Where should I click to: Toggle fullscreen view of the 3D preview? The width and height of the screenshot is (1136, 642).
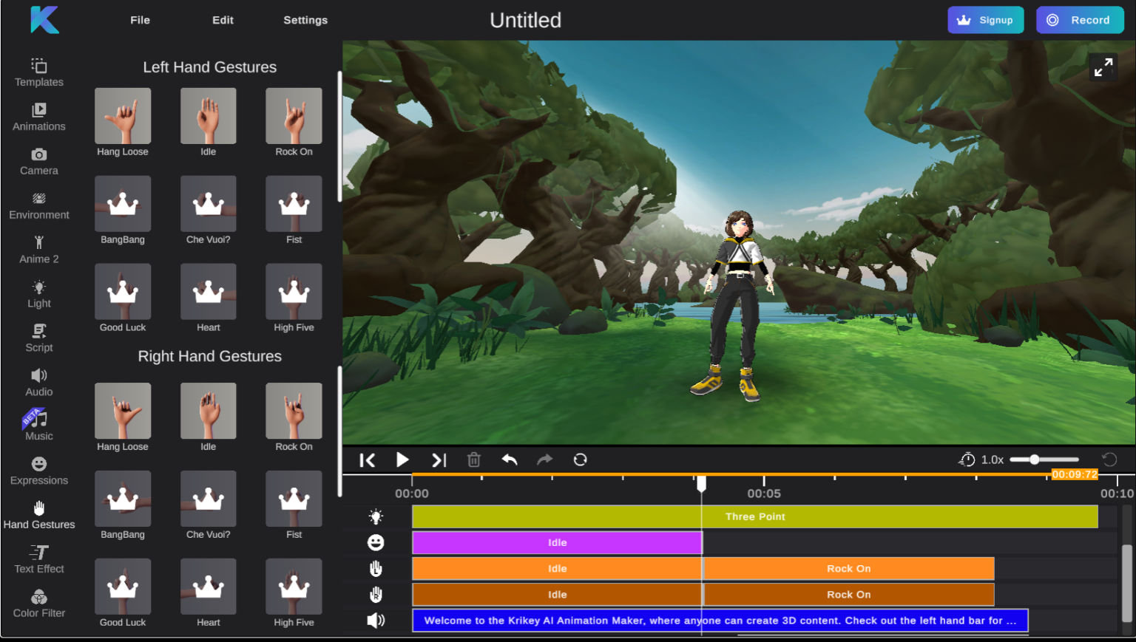tap(1103, 66)
